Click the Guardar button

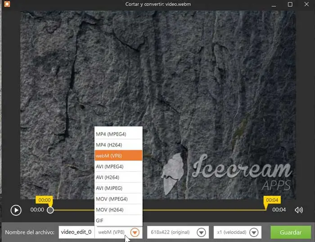click(291, 233)
